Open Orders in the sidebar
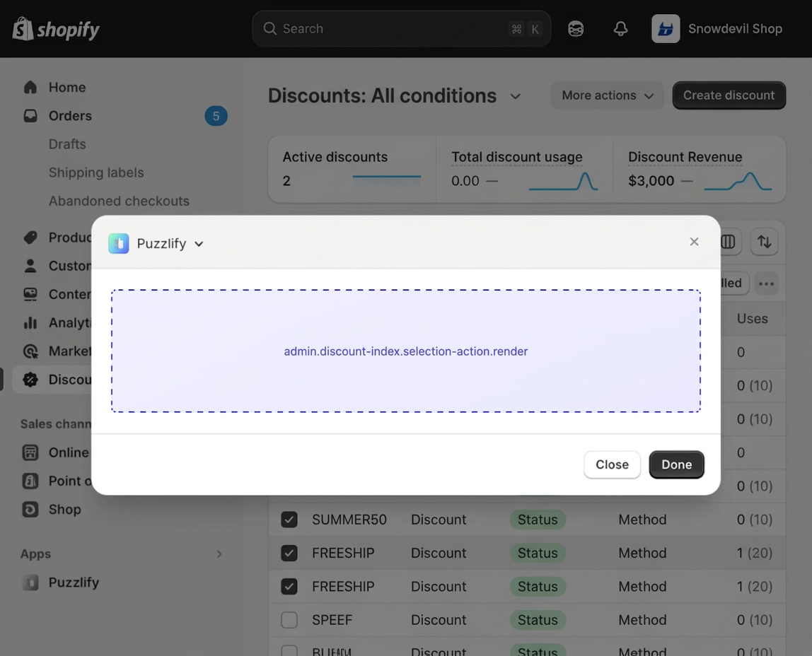The image size is (812, 656). tap(71, 115)
